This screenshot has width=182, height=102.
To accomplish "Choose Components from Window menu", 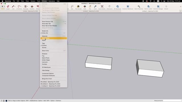I will (x=53, y=38).
